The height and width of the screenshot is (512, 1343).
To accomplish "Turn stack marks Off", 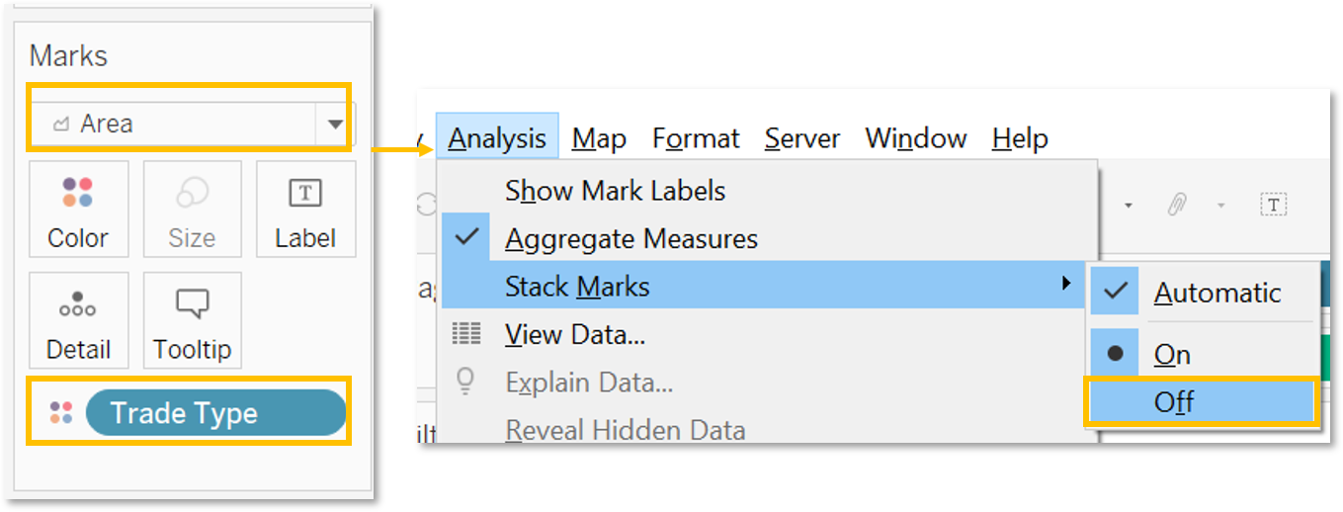I will [1174, 402].
